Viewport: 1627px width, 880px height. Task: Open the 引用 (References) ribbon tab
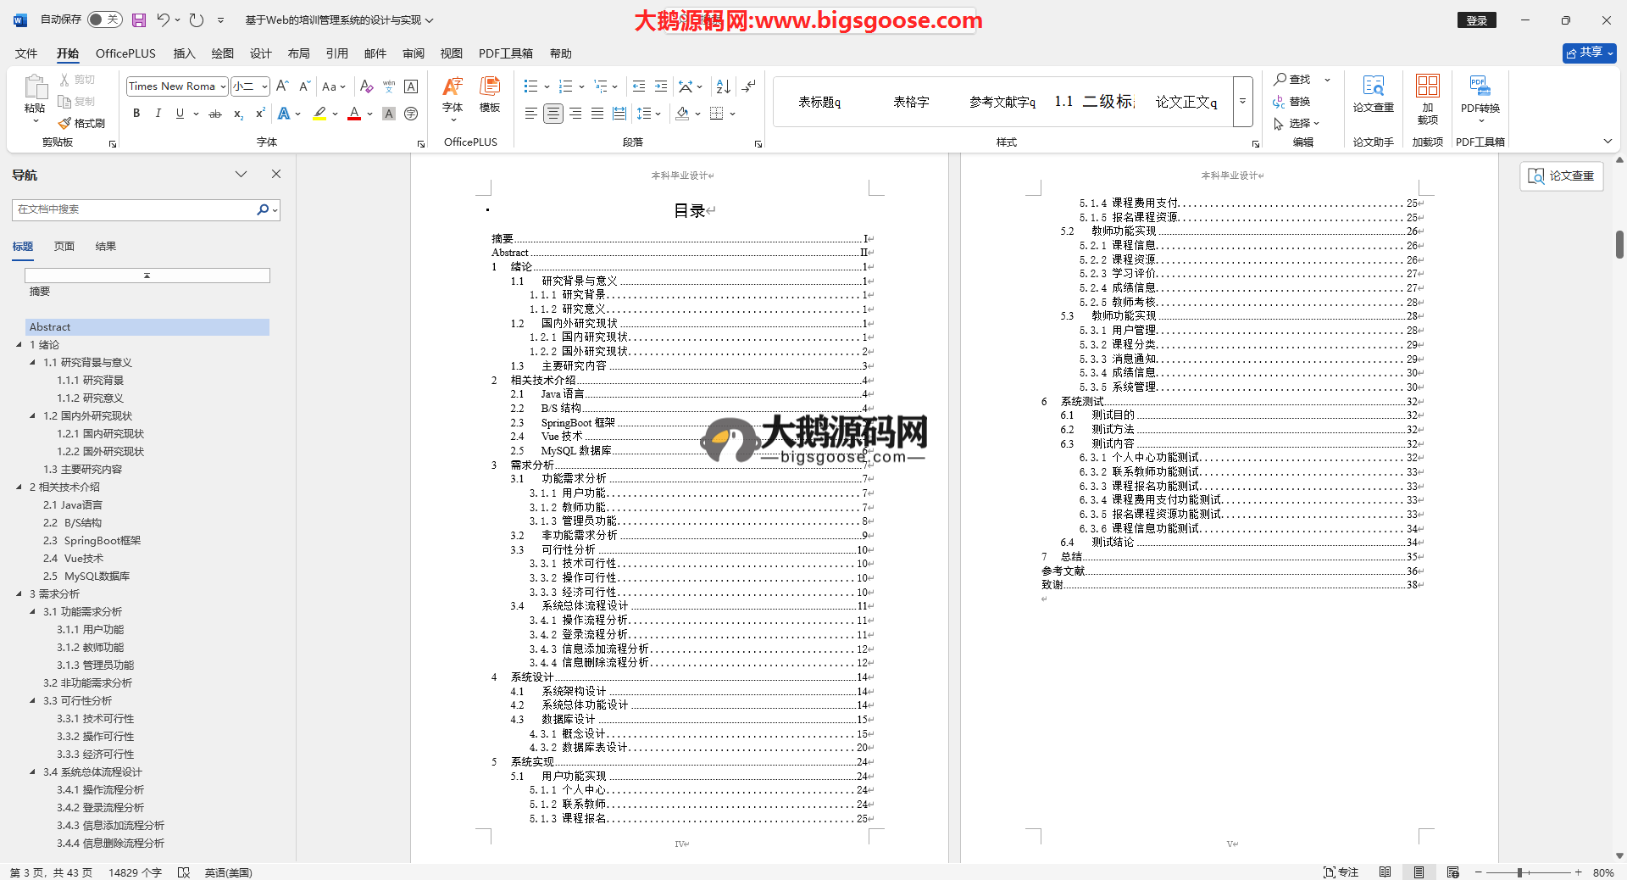336,53
